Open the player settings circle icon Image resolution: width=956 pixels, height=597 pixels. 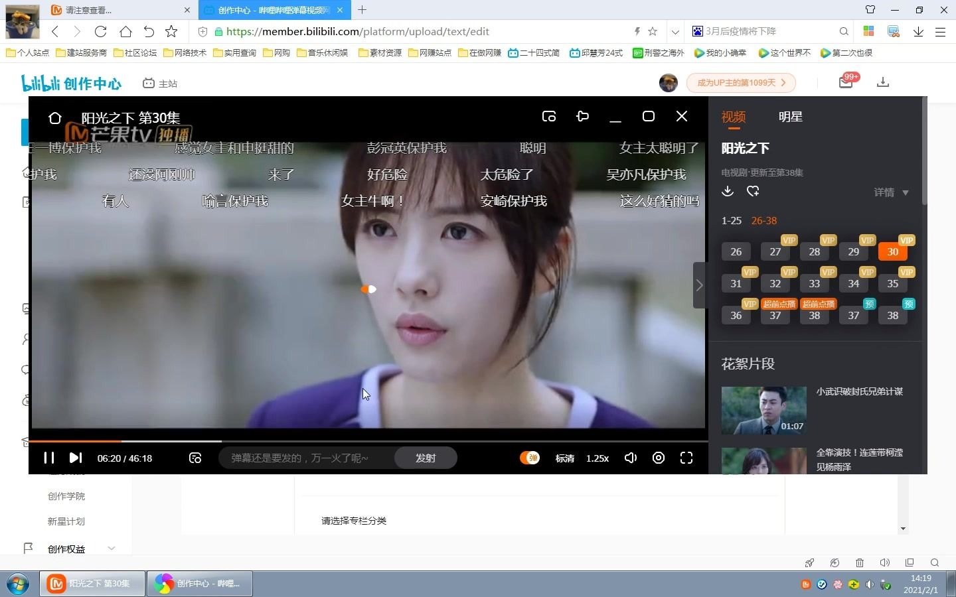click(659, 458)
